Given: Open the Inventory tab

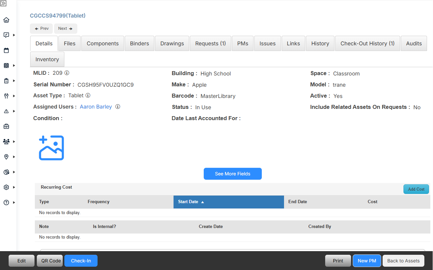Looking at the screenshot, I should [x=47, y=59].
